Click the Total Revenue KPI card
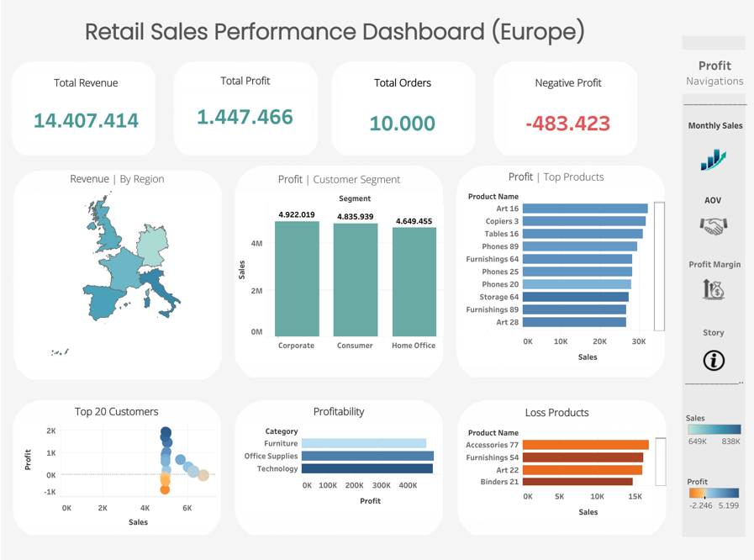 tap(85, 109)
